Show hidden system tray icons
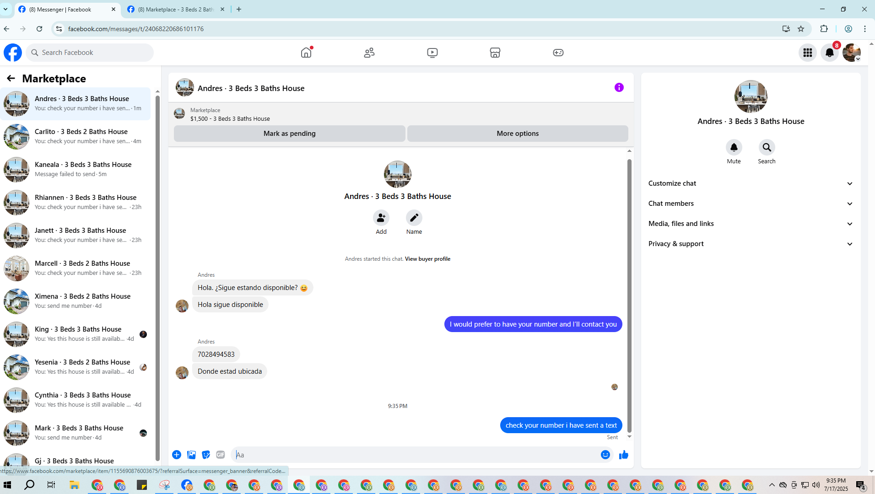The width and height of the screenshot is (875, 494). tap(772, 485)
